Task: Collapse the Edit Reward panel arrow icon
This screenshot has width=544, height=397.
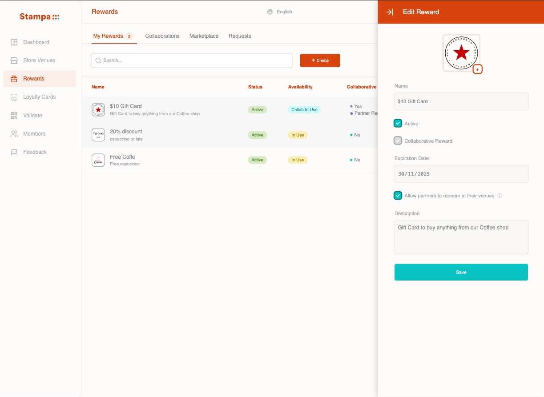Action: click(x=389, y=12)
